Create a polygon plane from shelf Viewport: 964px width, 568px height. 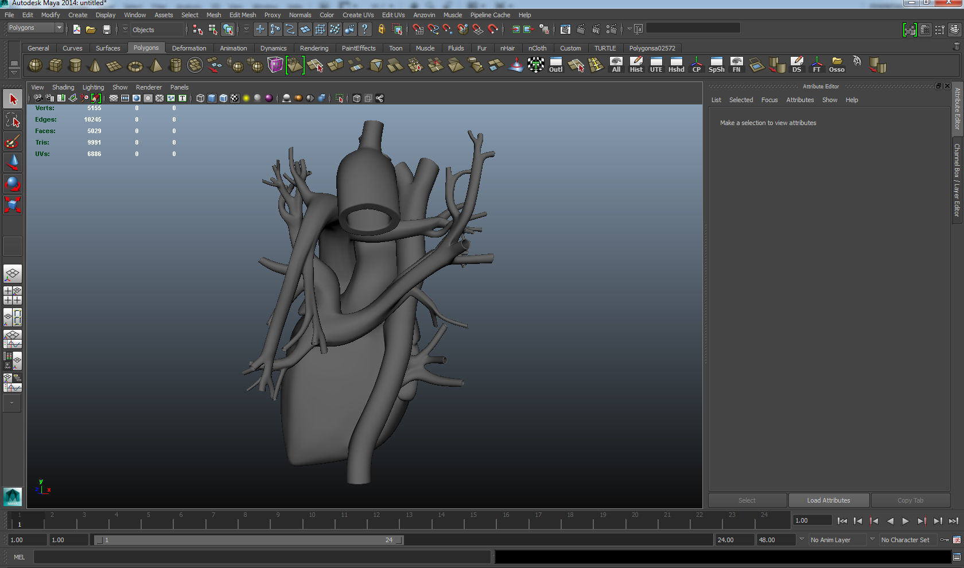114,65
